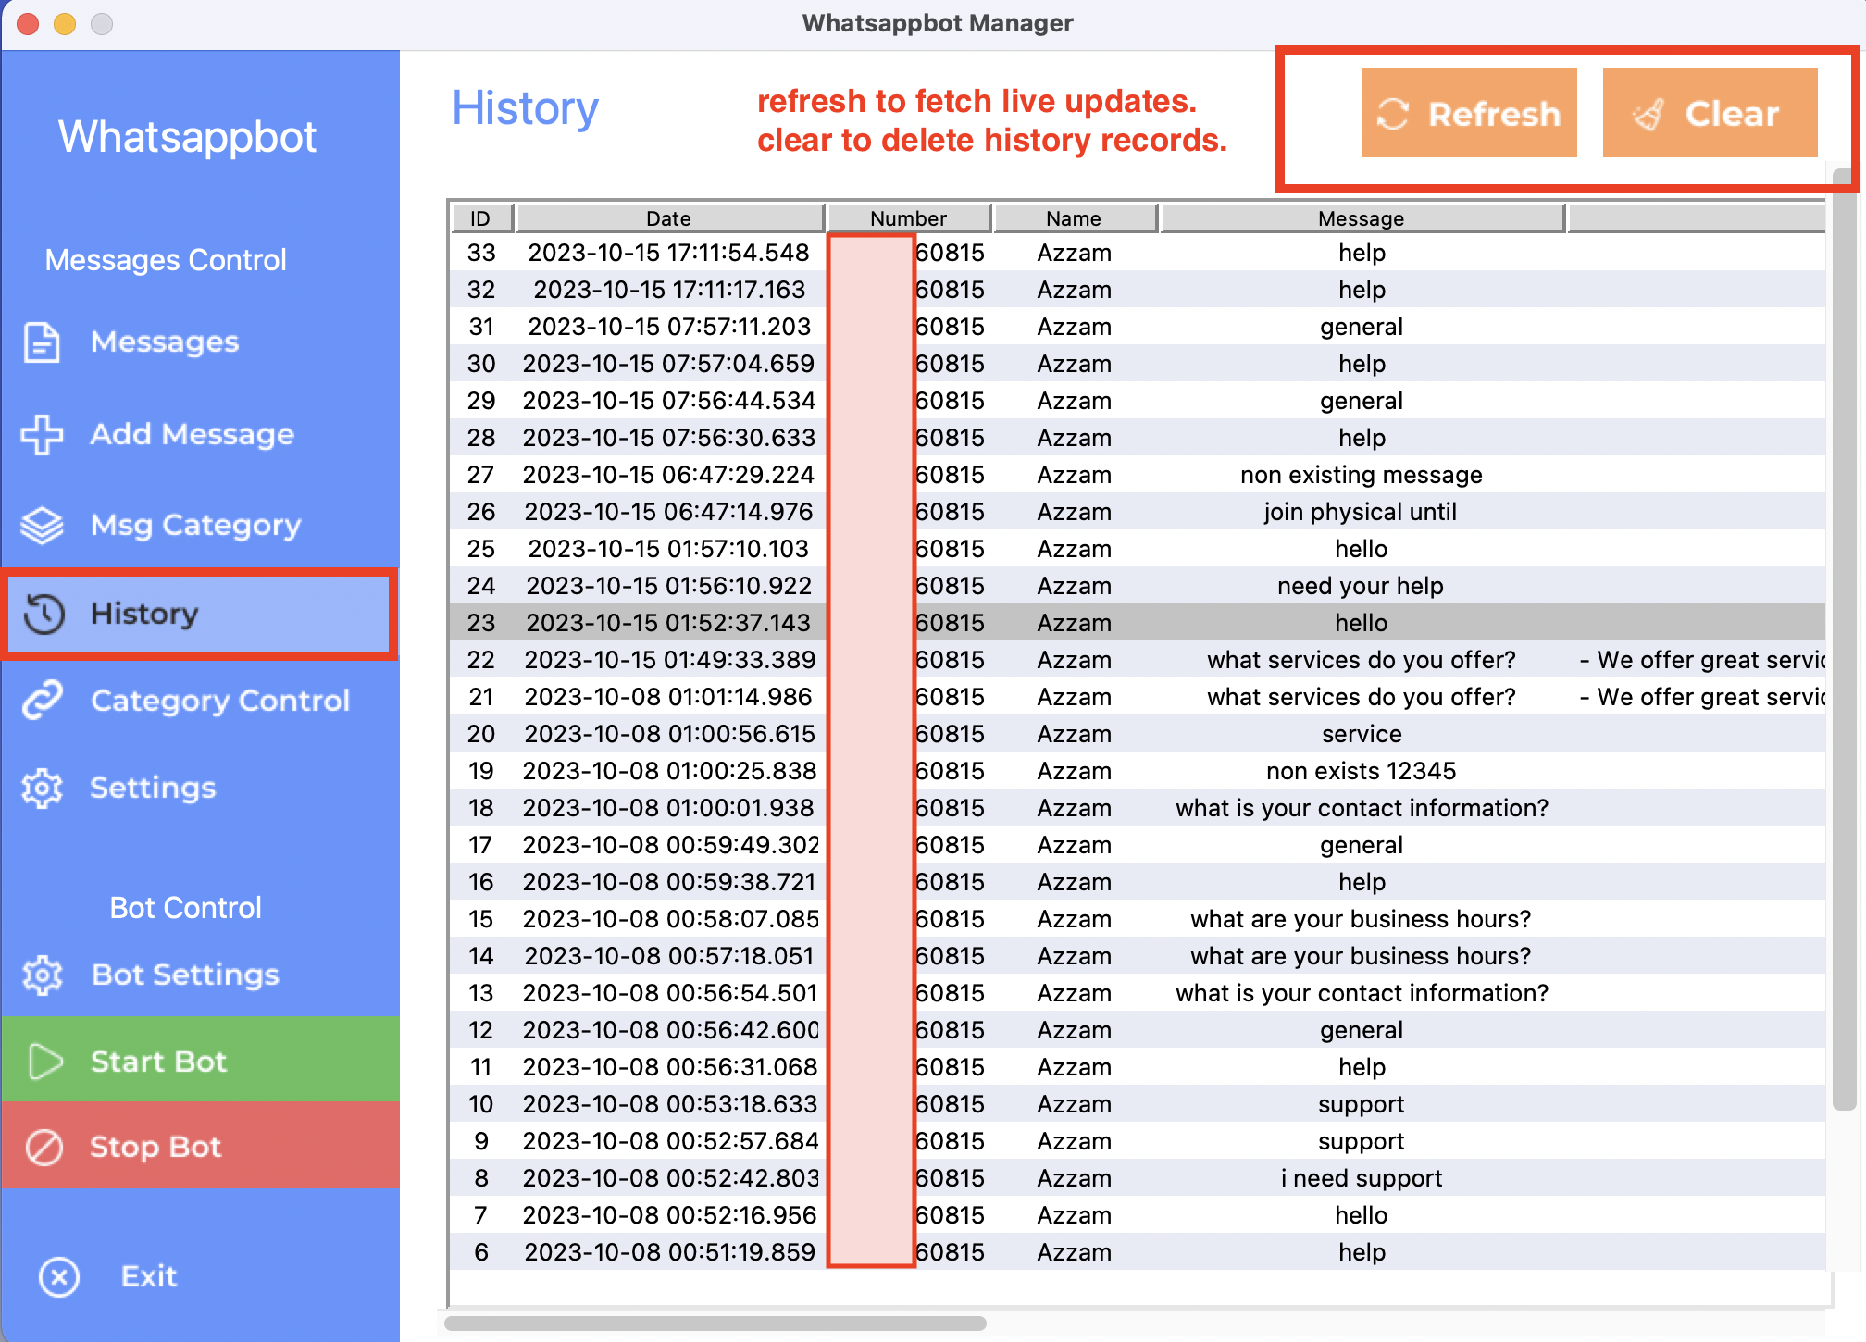Viewport: 1866px width, 1342px height.
Task: Click date 2023-10-08 00:56:31.068
Action: tap(670, 1067)
